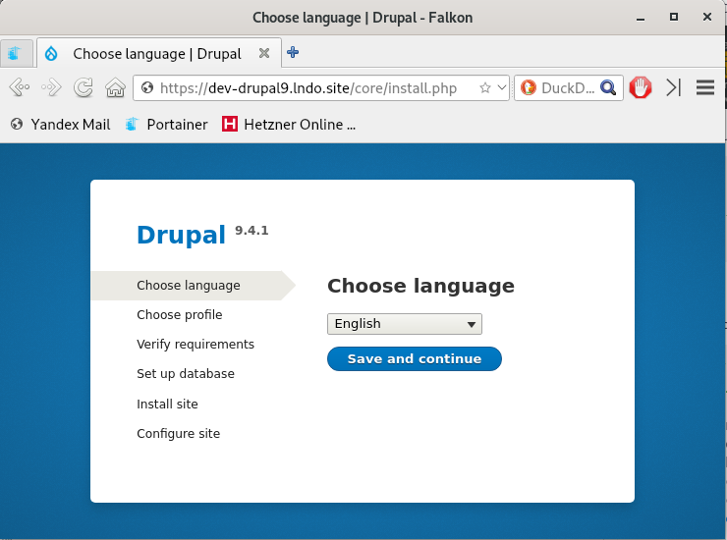This screenshot has width=727, height=540.
Task: Click the search magnifier icon
Action: click(608, 87)
